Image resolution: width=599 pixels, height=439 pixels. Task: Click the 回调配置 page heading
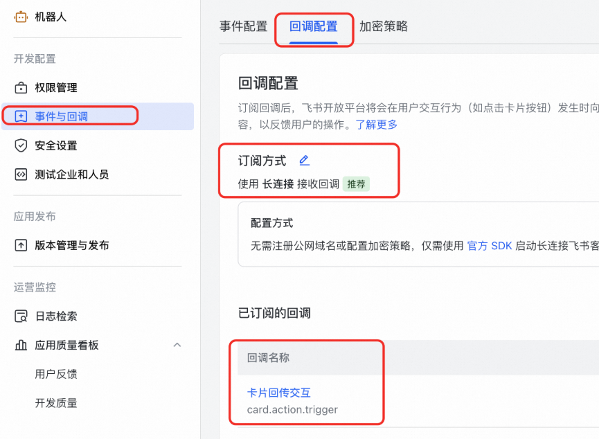(x=268, y=83)
